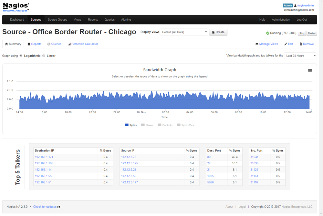Click the blue Bytes legend color swatch

(x=127, y=125)
